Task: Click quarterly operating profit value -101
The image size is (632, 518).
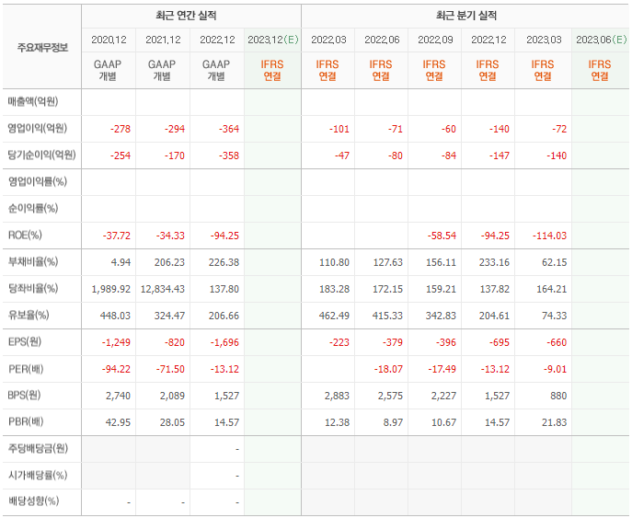Action: [339, 129]
